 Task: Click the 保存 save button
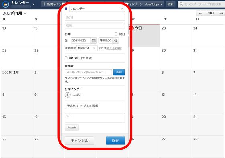click(x=116, y=140)
